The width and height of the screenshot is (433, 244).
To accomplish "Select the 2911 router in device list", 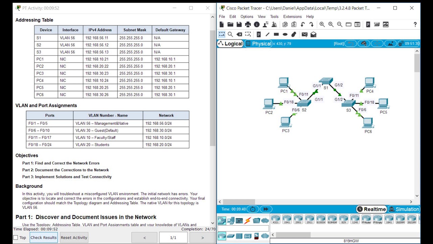I will pyautogui.click(x=310, y=220).
